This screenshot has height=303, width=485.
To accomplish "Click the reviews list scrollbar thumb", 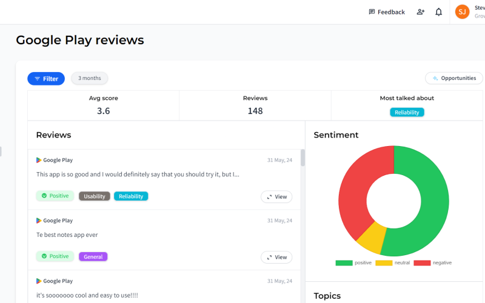I will [303, 158].
